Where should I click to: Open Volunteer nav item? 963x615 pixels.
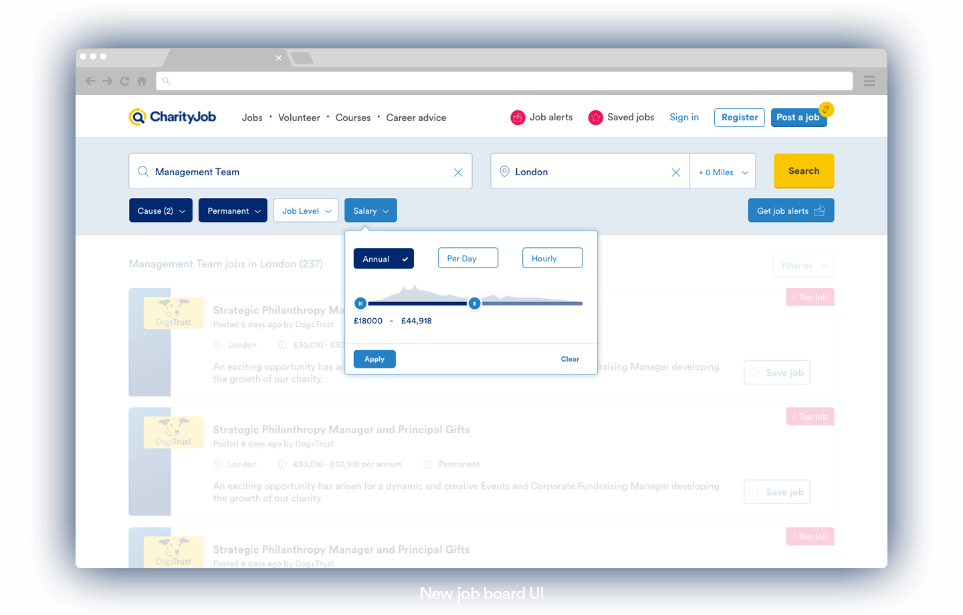[x=299, y=118]
